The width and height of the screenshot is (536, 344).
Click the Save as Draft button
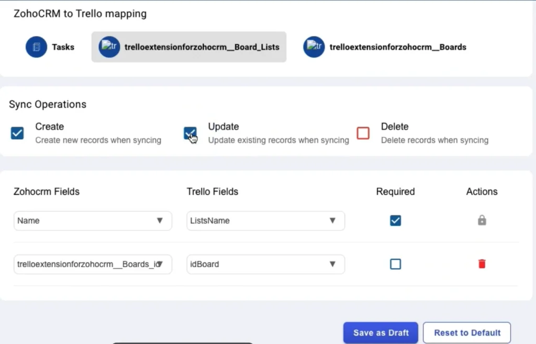coord(381,333)
